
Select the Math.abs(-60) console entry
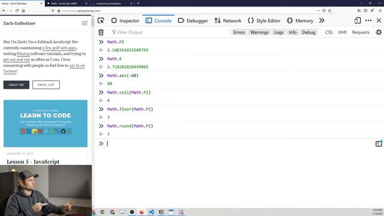[x=122, y=76]
